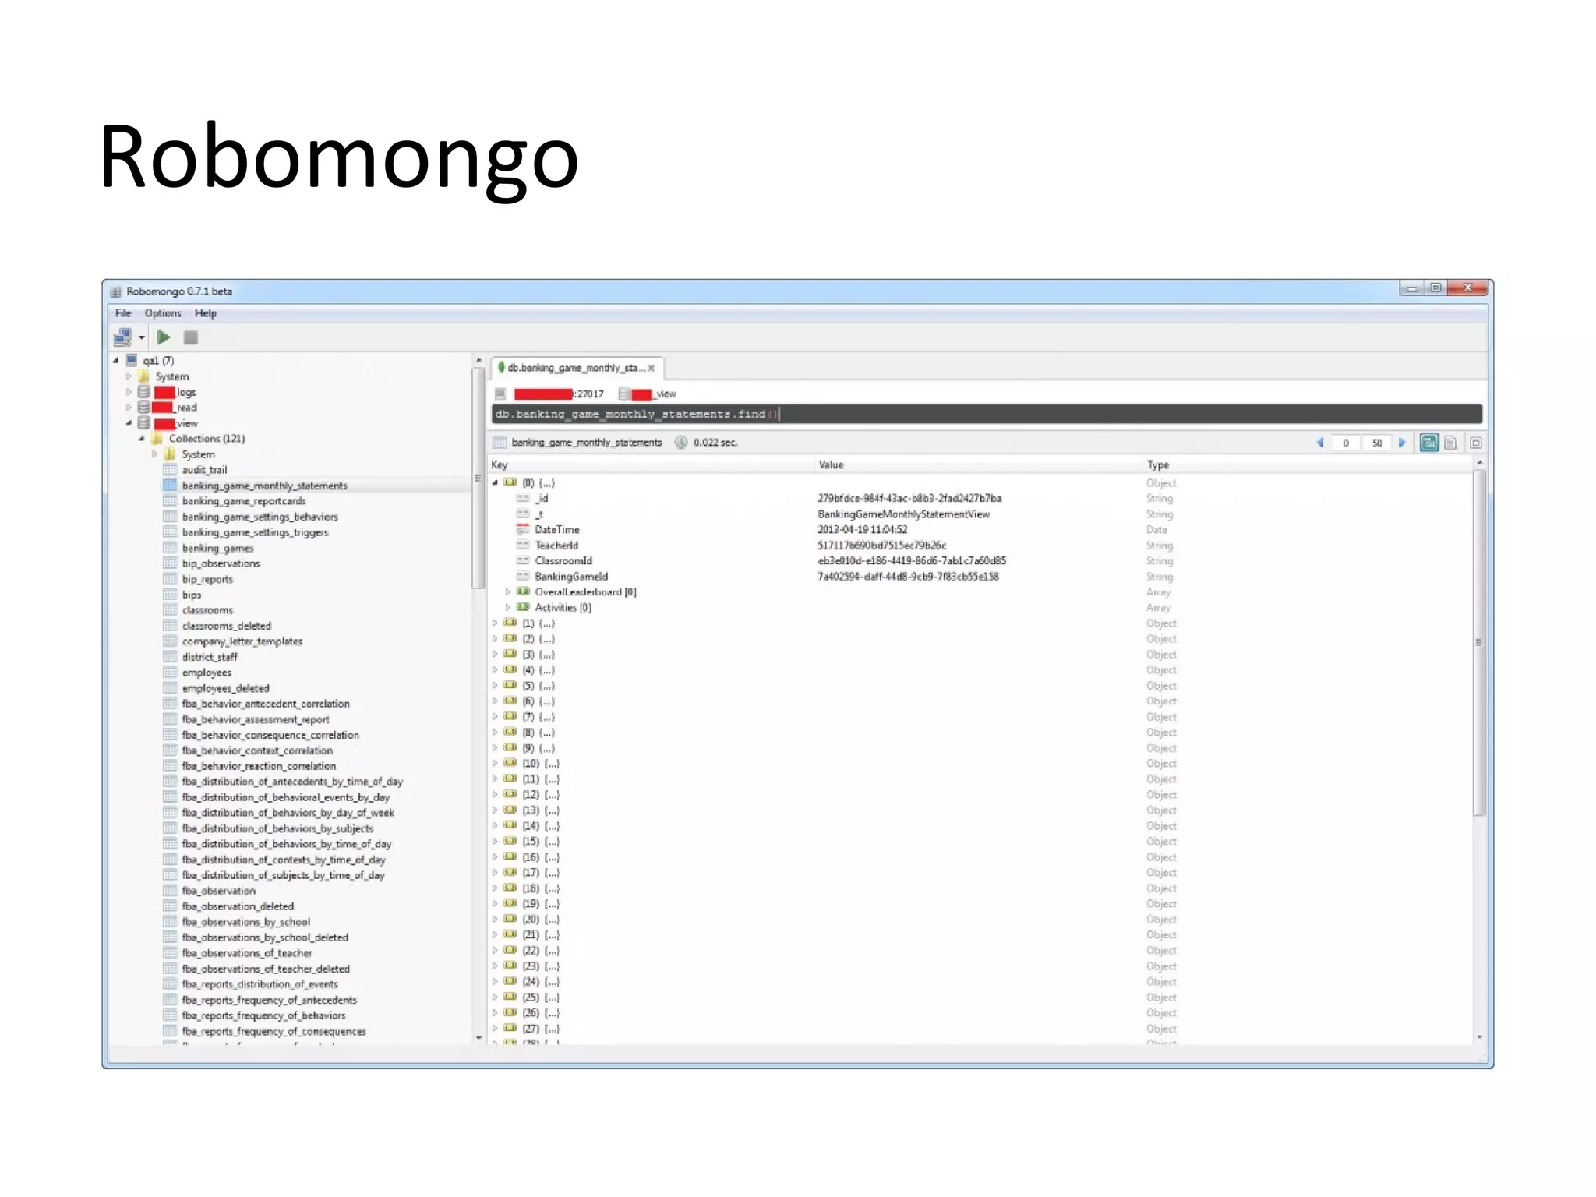
Task: Click the DateTime field calendar icon
Action: 523,529
